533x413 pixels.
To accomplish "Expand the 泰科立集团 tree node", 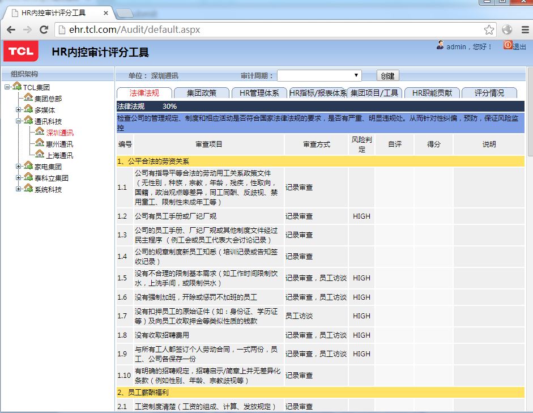I will tap(18, 177).
